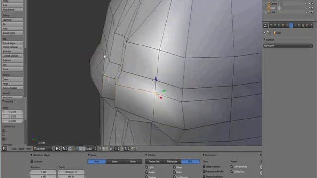The image size is (317, 178).
Task: Collapse the Performance panel
Action: tap(203, 155)
